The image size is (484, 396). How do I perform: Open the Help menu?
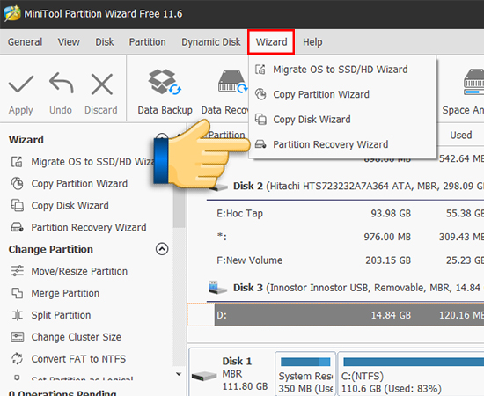(x=312, y=42)
